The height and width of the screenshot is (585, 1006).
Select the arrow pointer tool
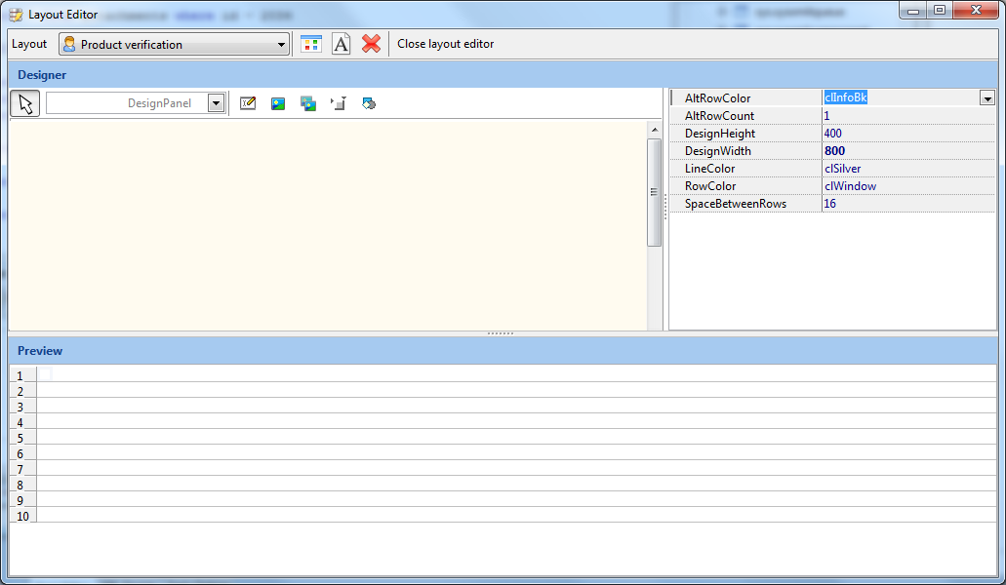[x=25, y=103]
